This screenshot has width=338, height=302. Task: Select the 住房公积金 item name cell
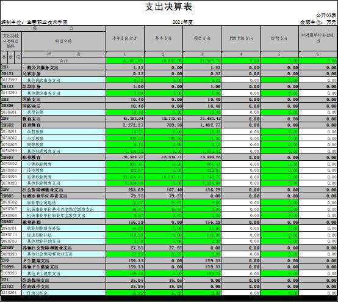click(x=63, y=293)
